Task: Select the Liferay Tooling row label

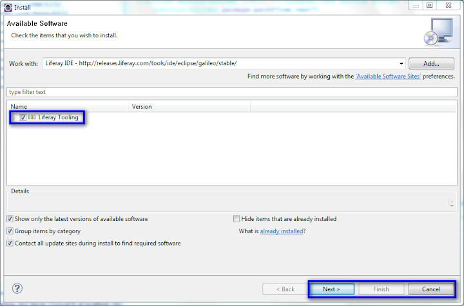Action: [x=58, y=117]
